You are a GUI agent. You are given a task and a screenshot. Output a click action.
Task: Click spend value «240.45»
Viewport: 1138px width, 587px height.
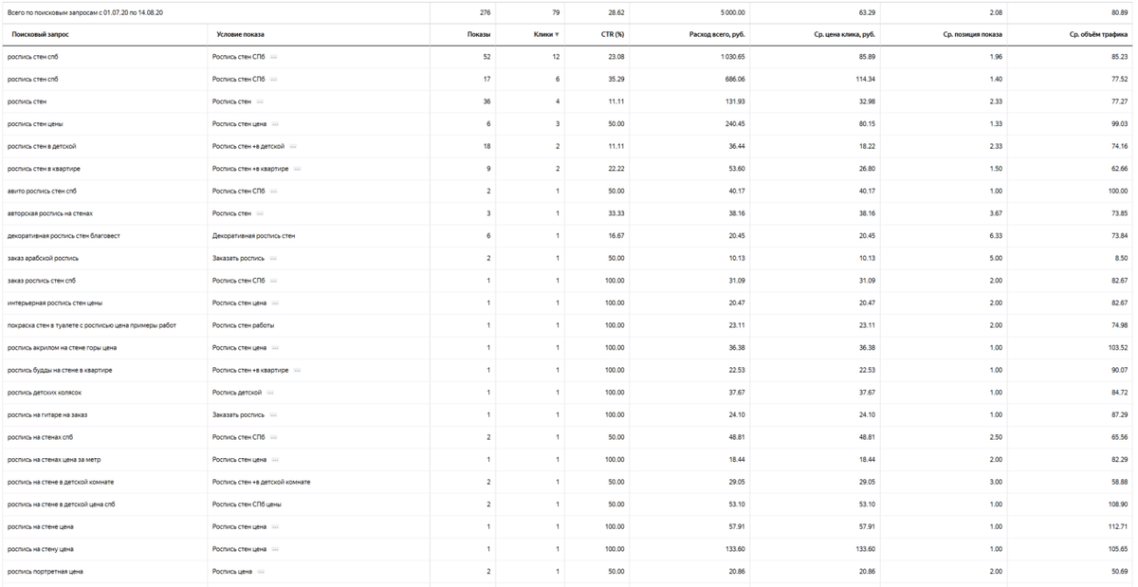pyautogui.click(x=736, y=124)
